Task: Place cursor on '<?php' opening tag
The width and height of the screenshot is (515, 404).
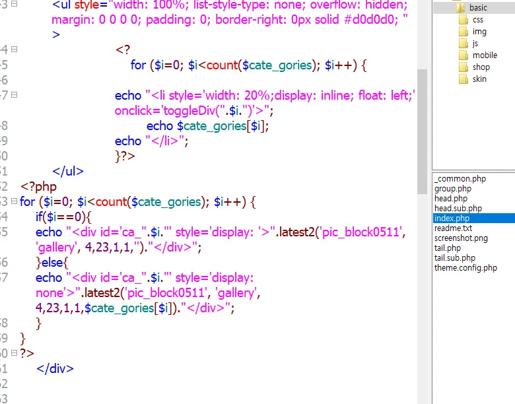Action: (38, 187)
